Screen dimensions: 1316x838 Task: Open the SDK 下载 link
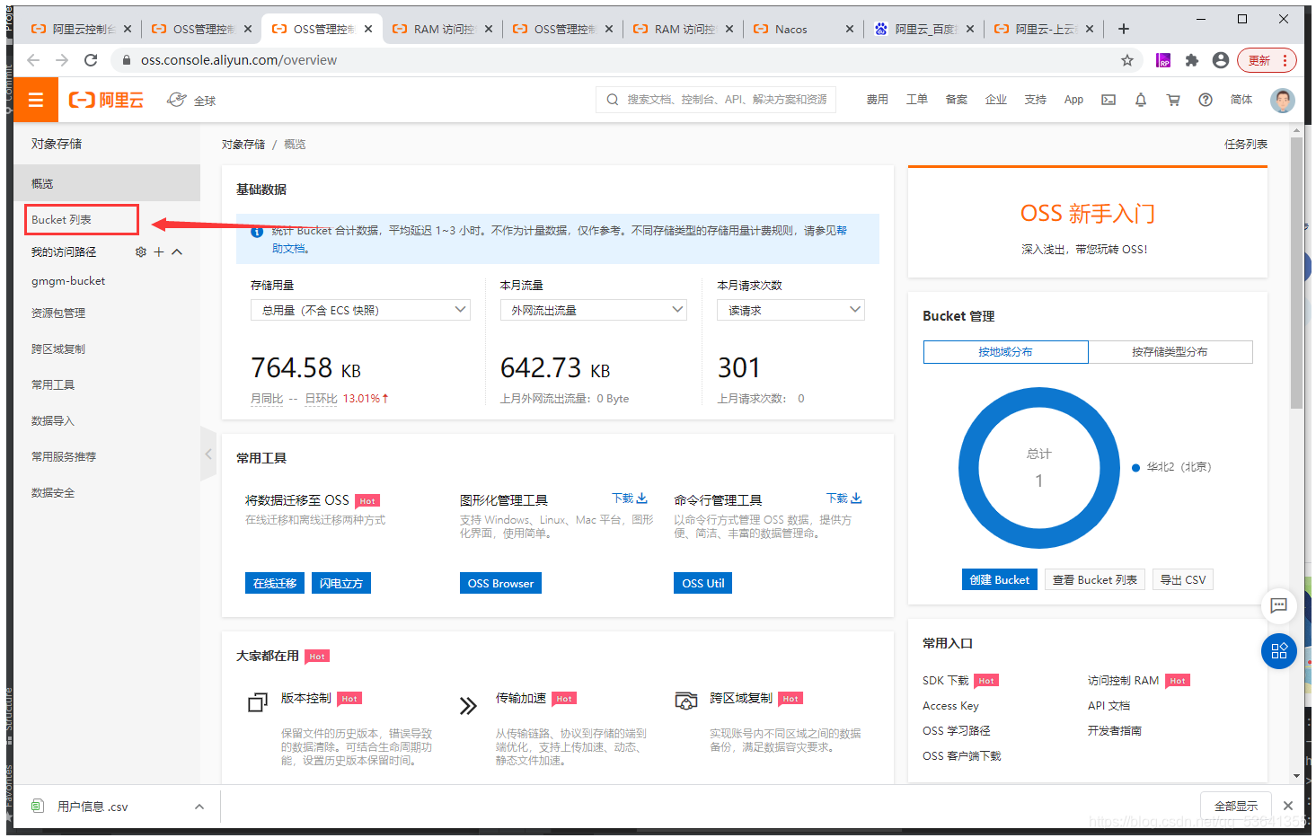[x=946, y=681]
